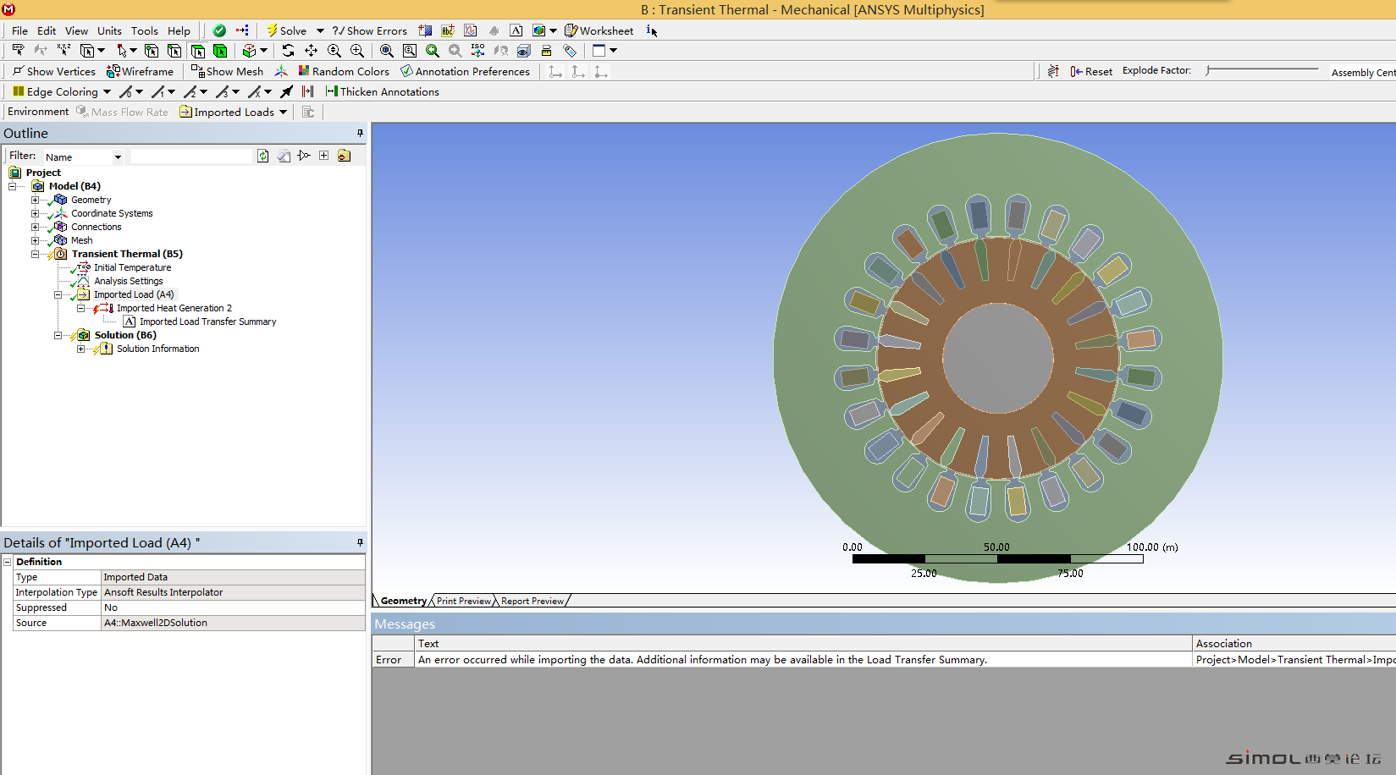
Task: Click the Abc comment annotation icon
Action: (448, 30)
